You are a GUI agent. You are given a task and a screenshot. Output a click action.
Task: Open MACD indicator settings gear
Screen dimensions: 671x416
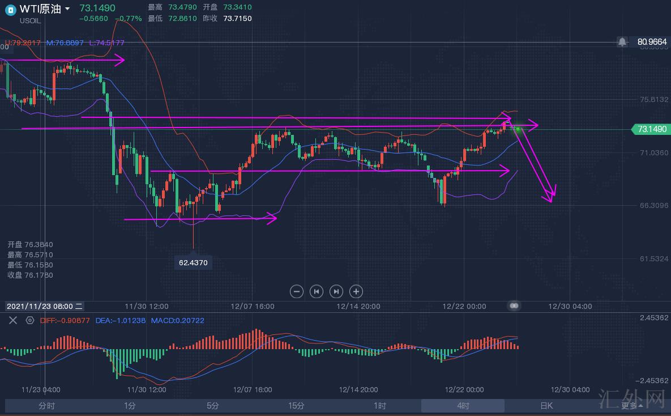tap(30, 320)
